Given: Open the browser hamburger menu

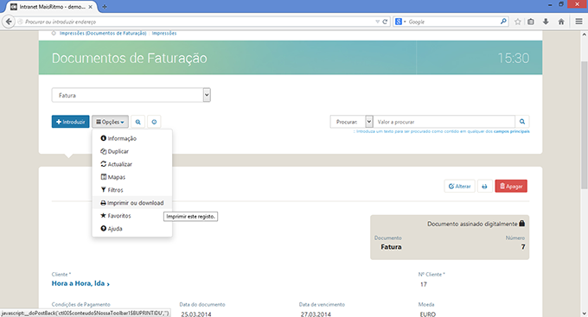Looking at the screenshot, I should pyautogui.click(x=578, y=22).
